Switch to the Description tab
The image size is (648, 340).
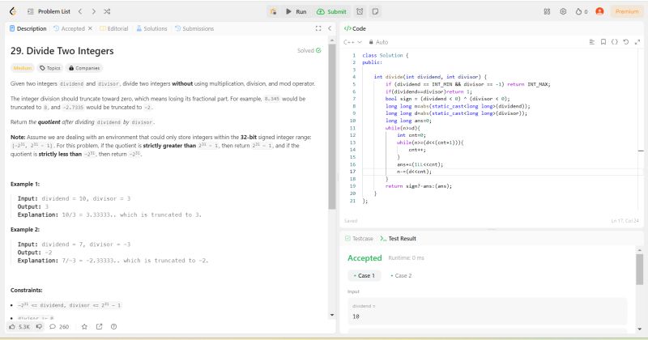coord(28,28)
